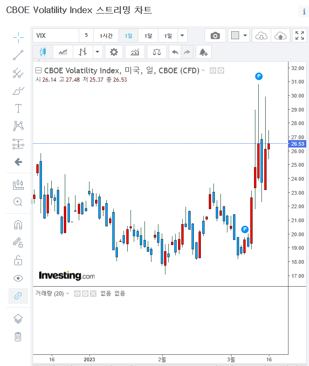Screen dimensions: 309x366
Task: Switch to bar chart style
Action: click(83, 52)
